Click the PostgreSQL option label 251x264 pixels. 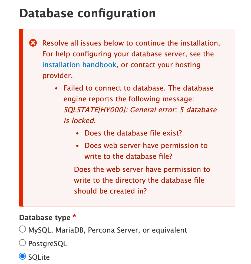pyautogui.click(x=48, y=244)
